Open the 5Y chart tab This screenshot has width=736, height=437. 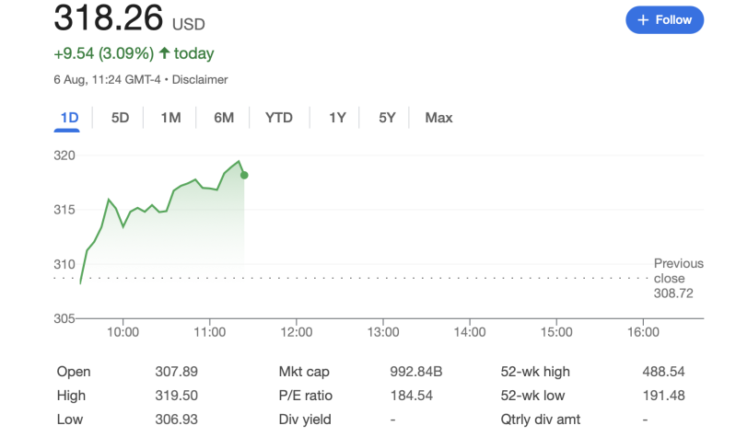387,118
